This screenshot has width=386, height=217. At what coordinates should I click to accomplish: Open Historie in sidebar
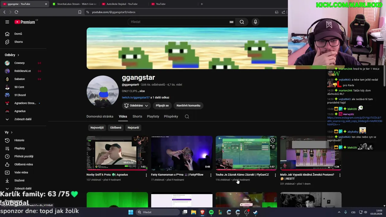click(19, 140)
